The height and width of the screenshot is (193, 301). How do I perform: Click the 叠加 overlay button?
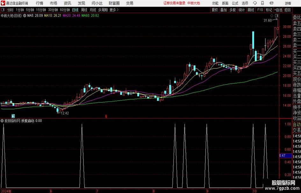click(224, 10)
